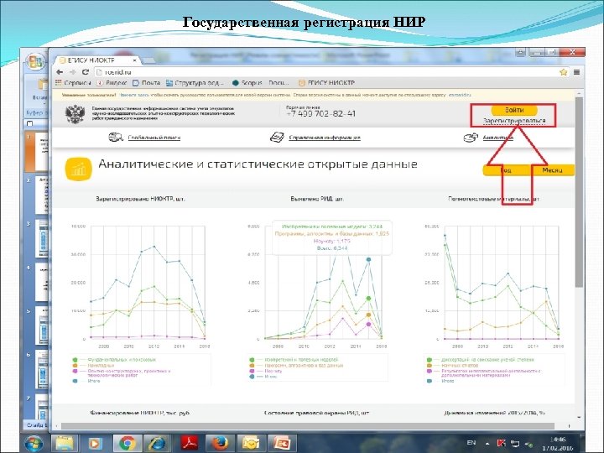Open the Сервисы apps bookmark
The width and height of the screenshot is (604, 453).
[73, 83]
